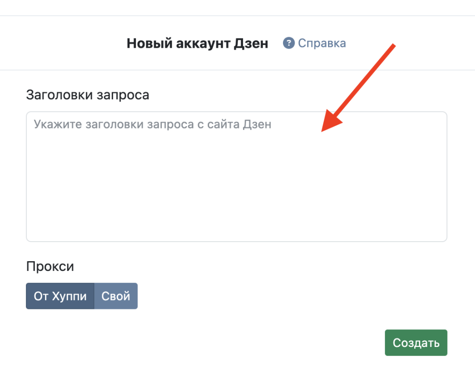Open the Справка help link
Image resolution: width=475 pixels, height=372 pixels.
321,44
